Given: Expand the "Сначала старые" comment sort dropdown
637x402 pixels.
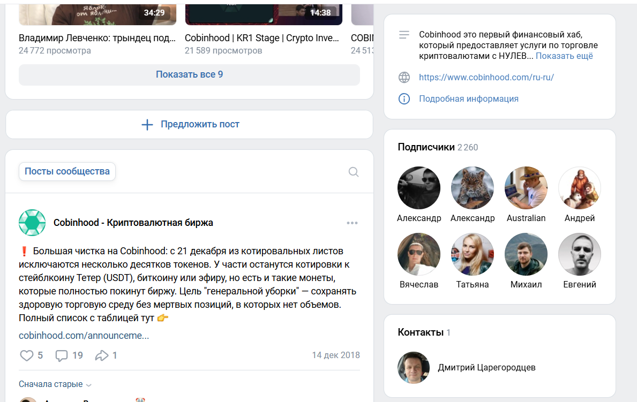Looking at the screenshot, I should 55,384.
